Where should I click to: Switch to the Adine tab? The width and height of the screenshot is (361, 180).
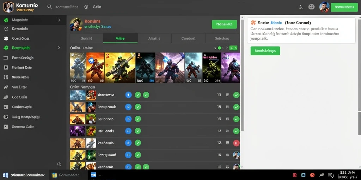click(121, 38)
